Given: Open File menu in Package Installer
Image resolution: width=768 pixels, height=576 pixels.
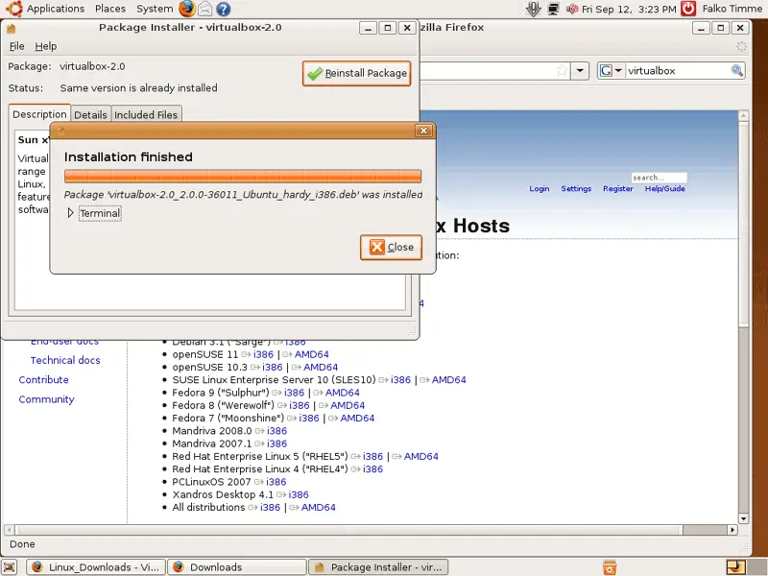Looking at the screenshot, I should 16,46.
